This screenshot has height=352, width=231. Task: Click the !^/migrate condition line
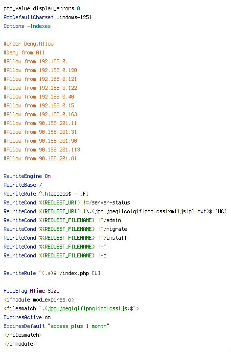[x=65, y=229]
